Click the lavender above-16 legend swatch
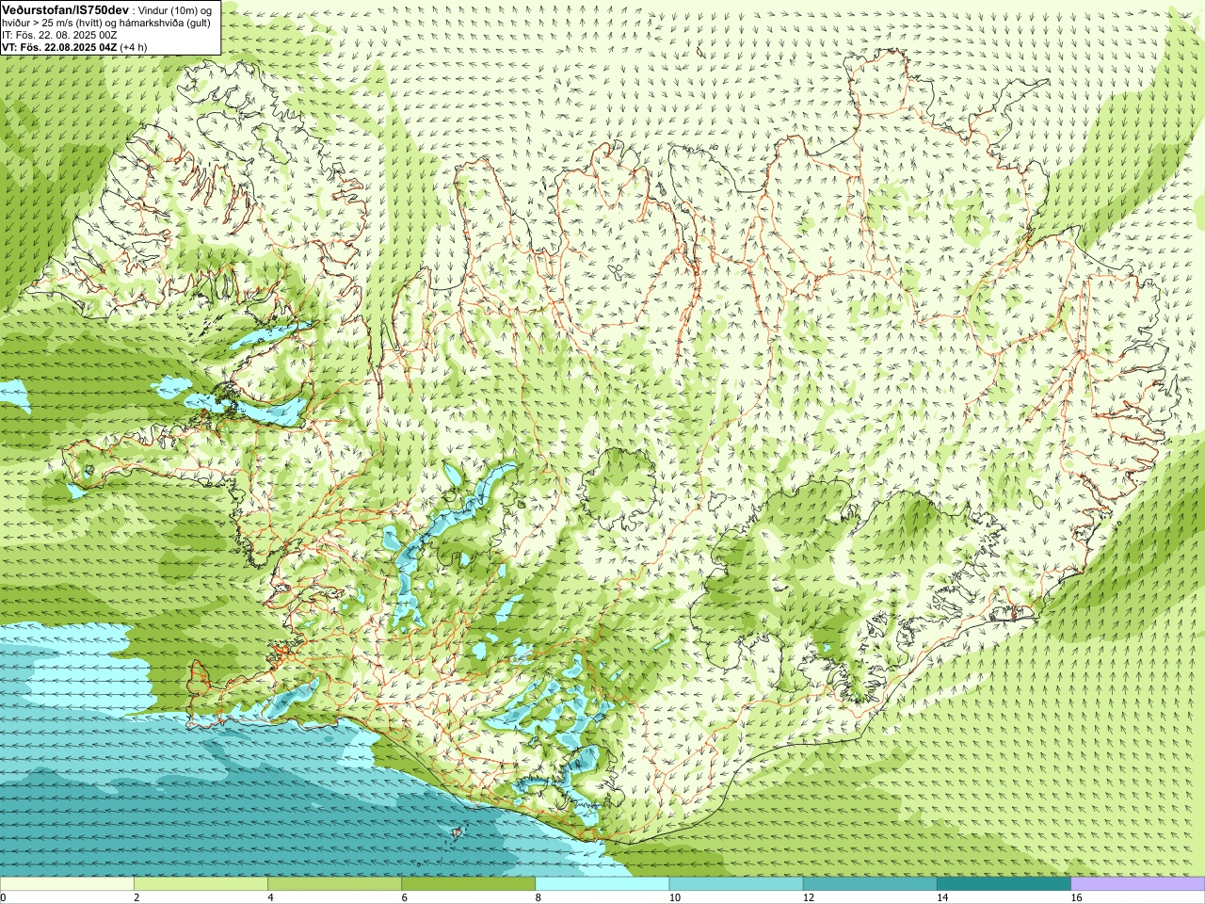Viewport: 1205px width, 904px height. tap(1138, 884)
